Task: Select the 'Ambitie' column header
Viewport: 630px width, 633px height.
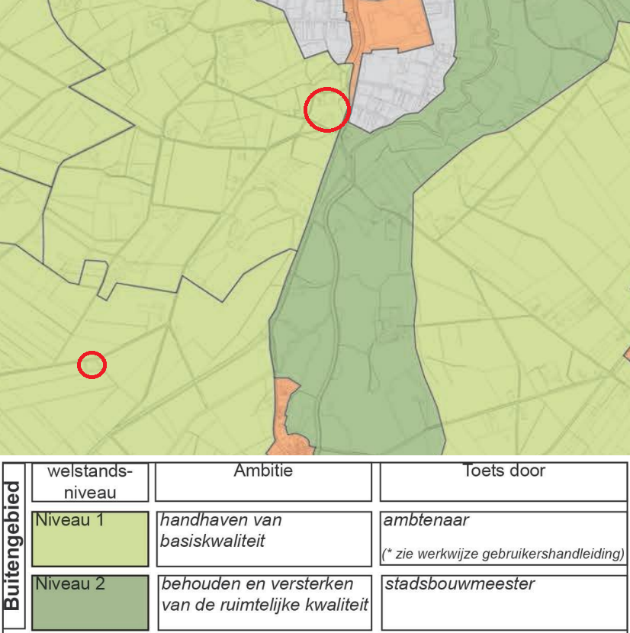Action: click(x=263, y=482)
